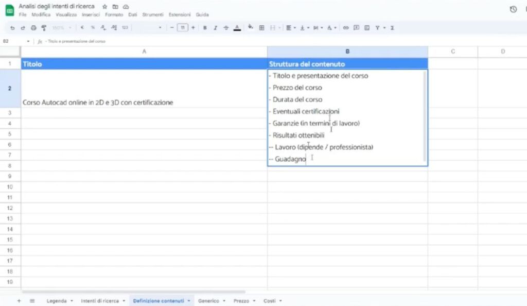Open the Estensioni menu
This screenshot has width=527, height=306.
pyautogui.click(x=180, y=14)
